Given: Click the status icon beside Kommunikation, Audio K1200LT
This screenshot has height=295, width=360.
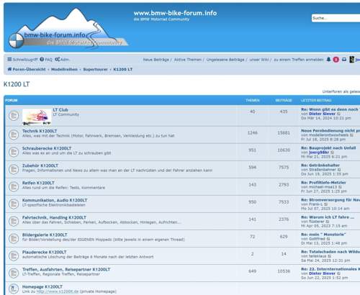Looking at the screenshot, I should pos(14,204).
